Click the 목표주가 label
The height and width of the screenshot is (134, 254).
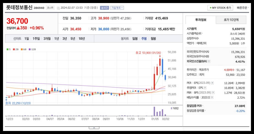tap(204, 70)
